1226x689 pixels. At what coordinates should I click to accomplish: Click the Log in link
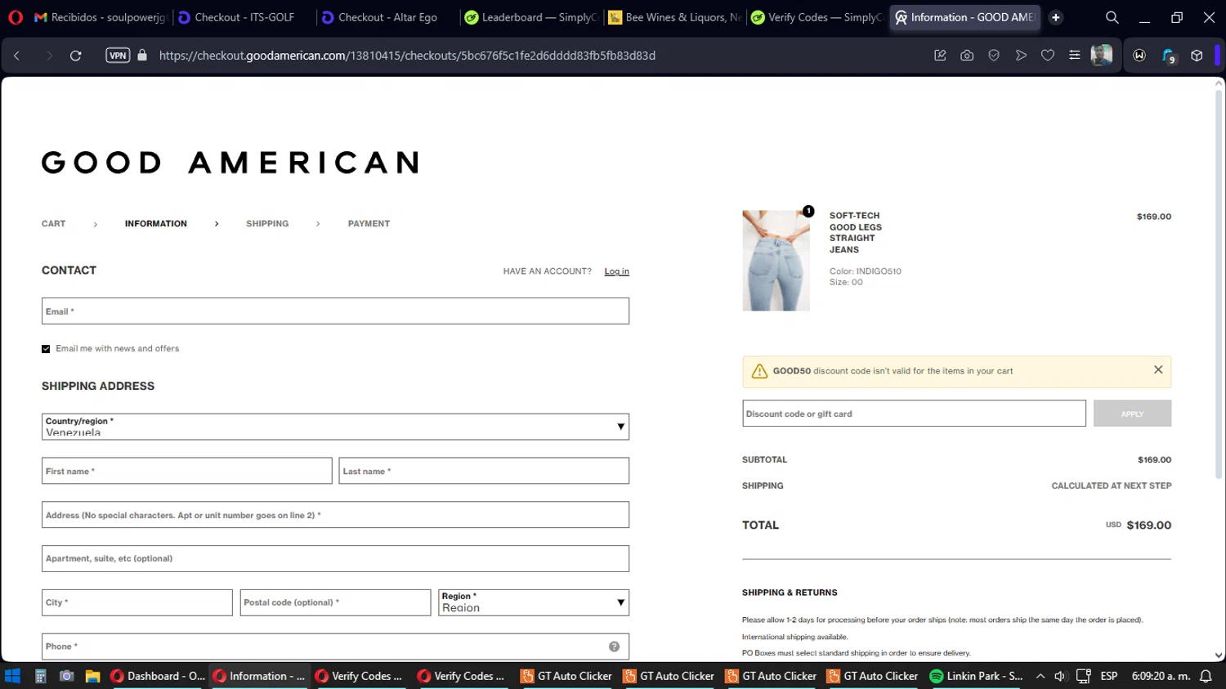[x=617, y=271]
